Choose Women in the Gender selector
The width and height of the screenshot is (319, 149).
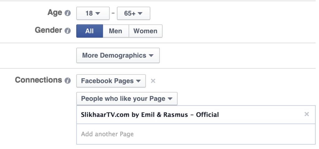145,31
